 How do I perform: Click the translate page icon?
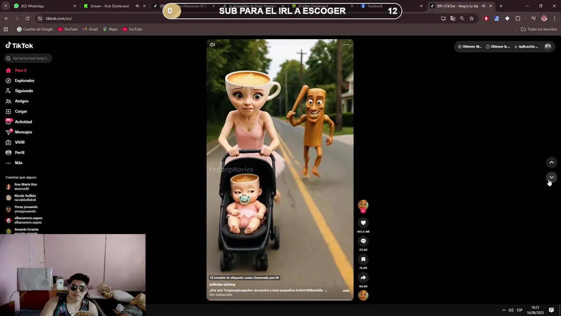point(453,18)
